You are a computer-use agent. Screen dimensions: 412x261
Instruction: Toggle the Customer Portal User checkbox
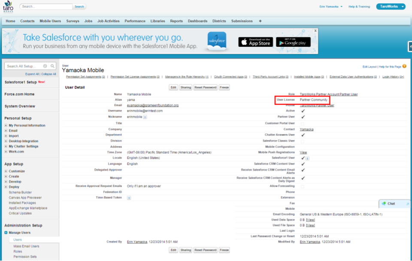pos(303,124)
